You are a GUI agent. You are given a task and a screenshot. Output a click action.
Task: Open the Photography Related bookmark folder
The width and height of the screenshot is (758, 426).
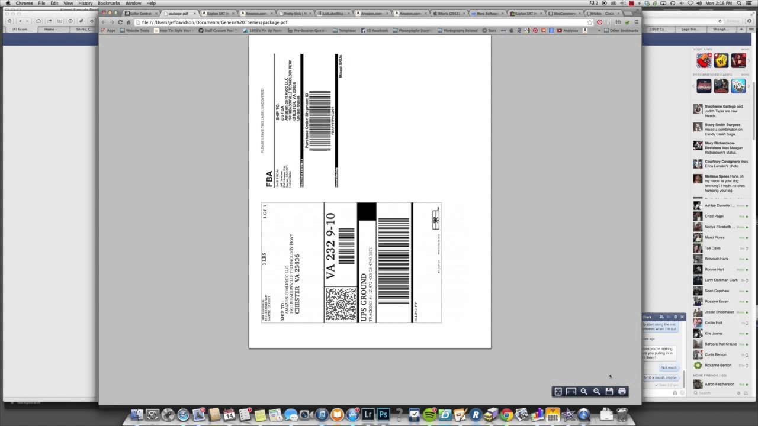[457, 30]
